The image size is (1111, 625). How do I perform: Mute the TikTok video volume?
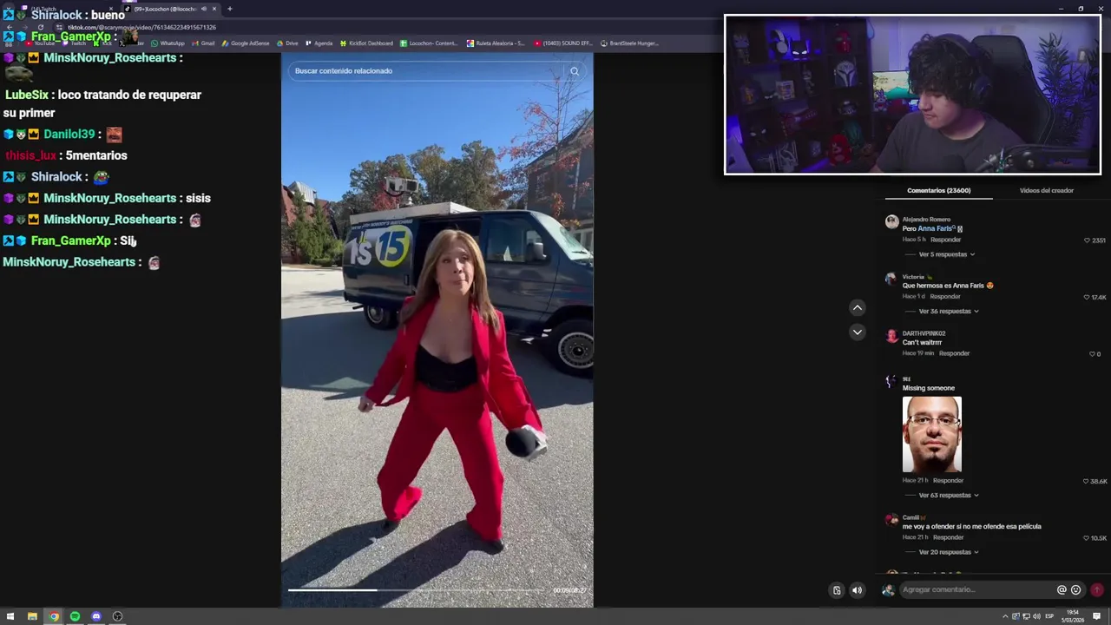pos(857,590)
